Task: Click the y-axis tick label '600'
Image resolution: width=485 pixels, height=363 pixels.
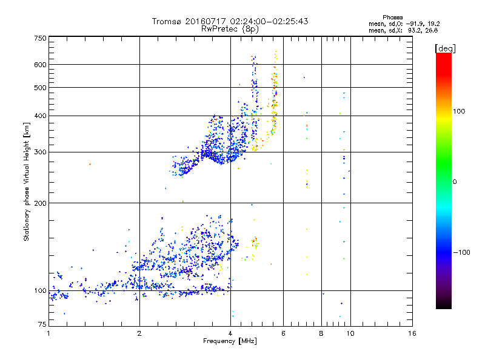Action: tap(40, 65)
